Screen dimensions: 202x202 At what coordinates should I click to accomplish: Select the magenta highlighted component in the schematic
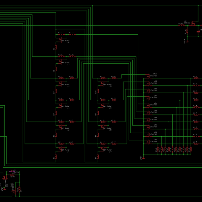pyautogui.click(x=12, y=171)
